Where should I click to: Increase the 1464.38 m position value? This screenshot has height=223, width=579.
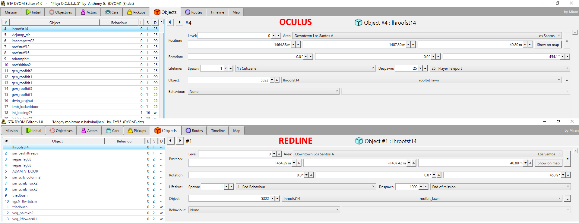(x=298, y=44)
